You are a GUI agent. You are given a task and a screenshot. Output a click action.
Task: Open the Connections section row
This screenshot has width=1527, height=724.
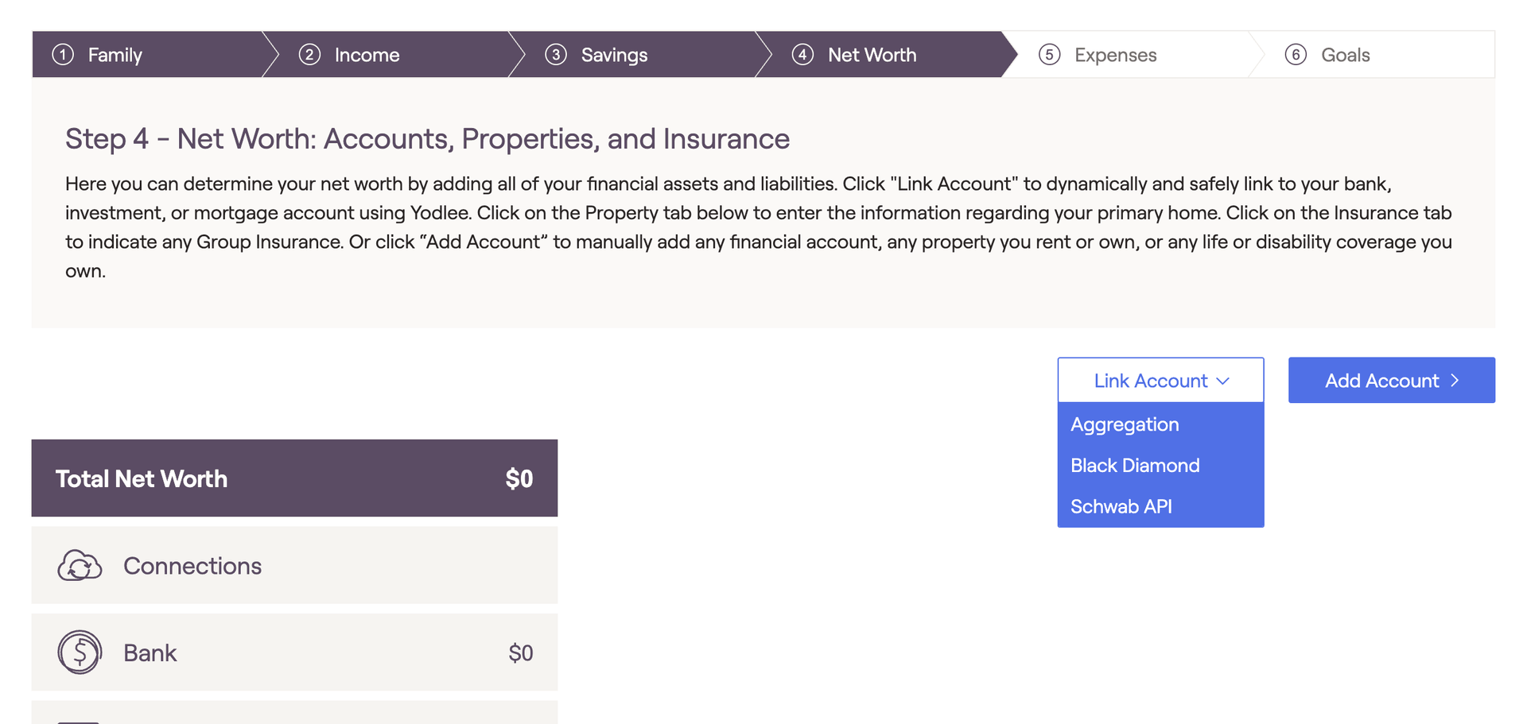(x=294, y=565)
